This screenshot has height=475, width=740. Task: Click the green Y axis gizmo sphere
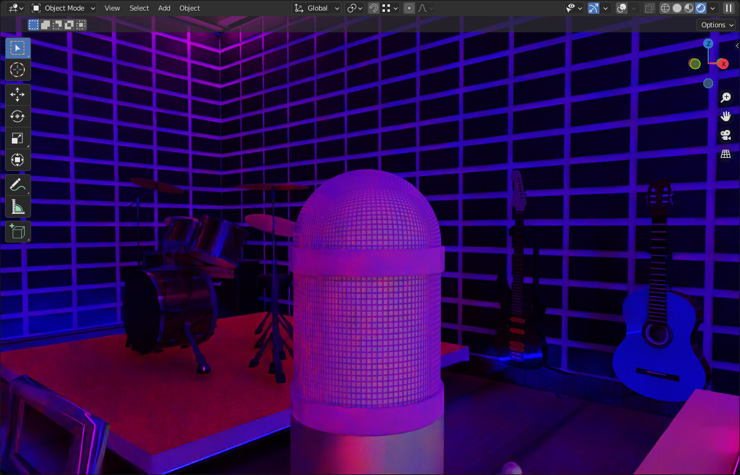[695, 63]
